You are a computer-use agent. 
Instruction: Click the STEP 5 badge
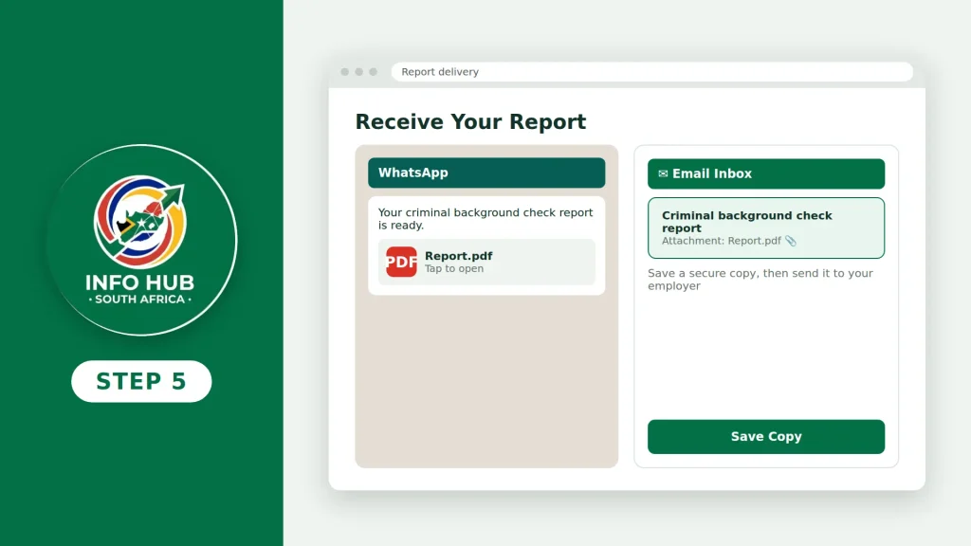pos(141,381)
